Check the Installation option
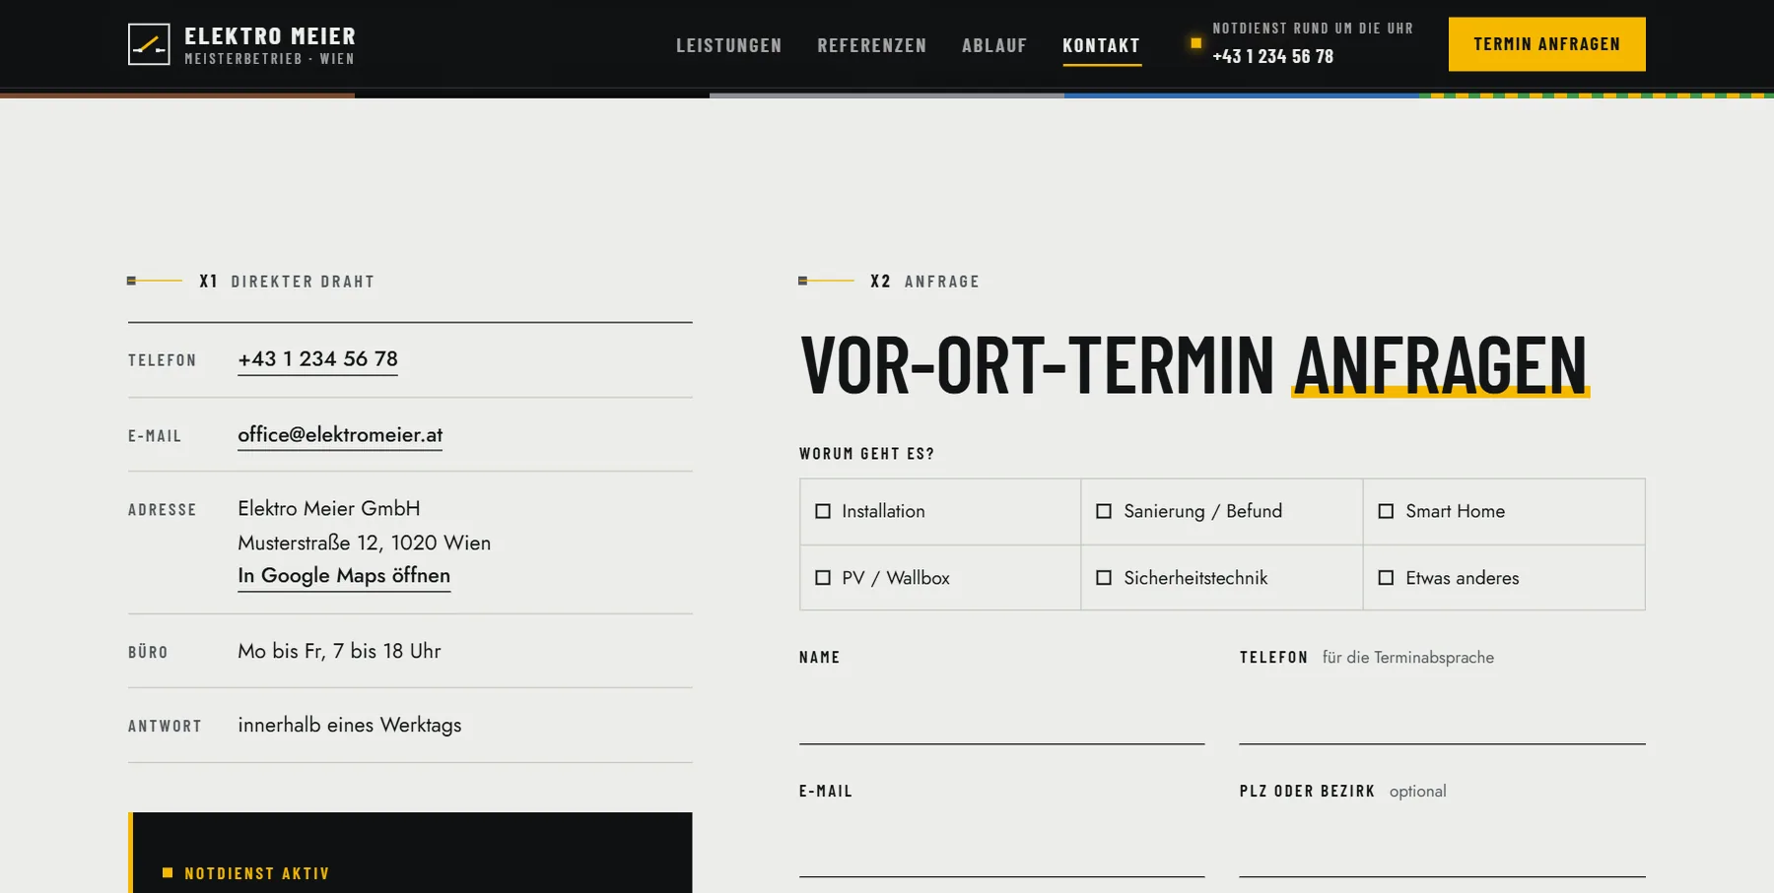The height and width of the screenshot is (893, 1774). click(x=823, y=511)
